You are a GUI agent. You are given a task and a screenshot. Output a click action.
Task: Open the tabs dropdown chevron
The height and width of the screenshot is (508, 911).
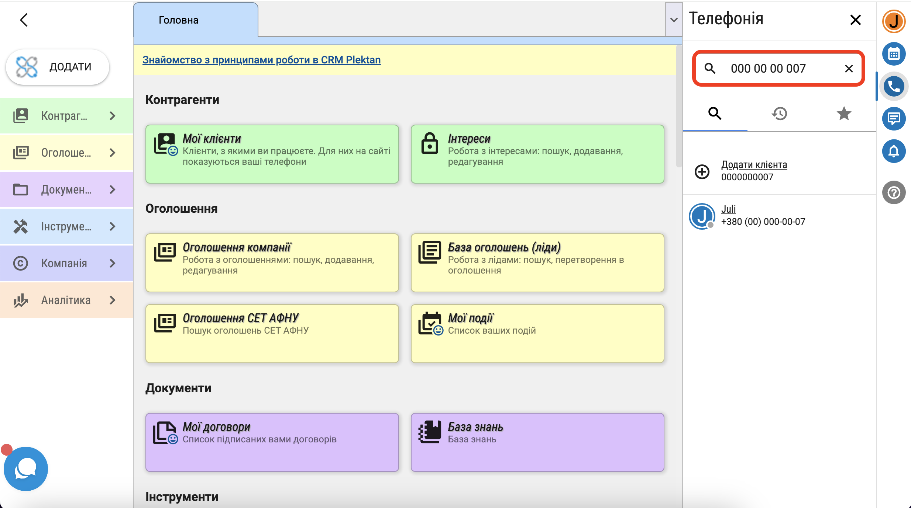[x=674, y=20]
